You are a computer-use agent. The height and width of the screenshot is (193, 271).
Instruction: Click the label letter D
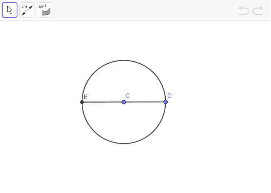click(170, 96)
